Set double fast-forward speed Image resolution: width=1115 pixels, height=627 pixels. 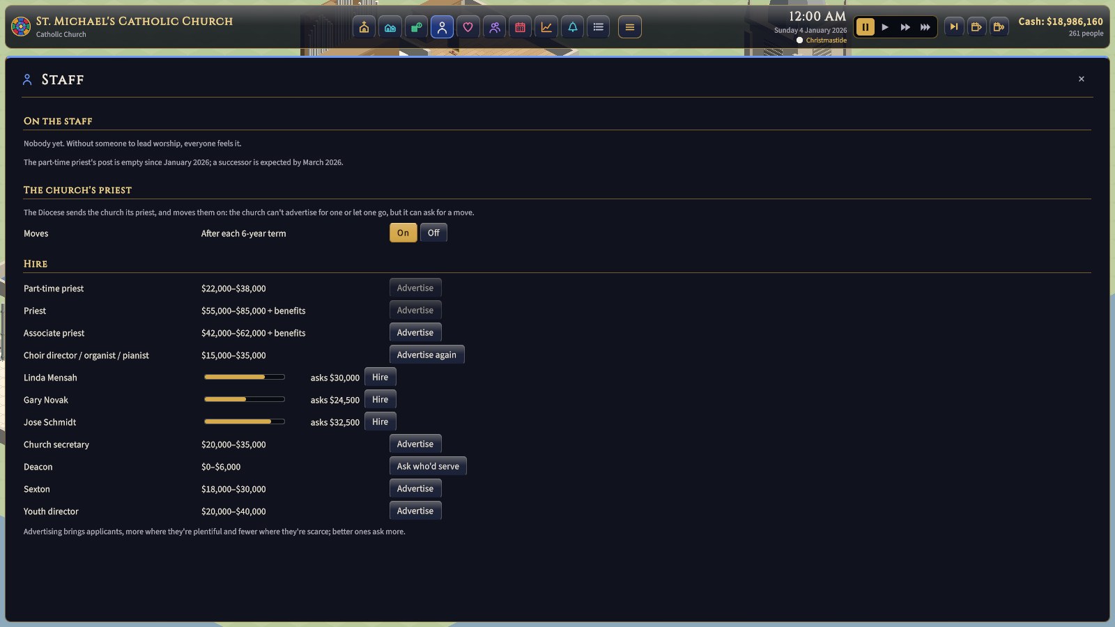(x=905, y=27)
